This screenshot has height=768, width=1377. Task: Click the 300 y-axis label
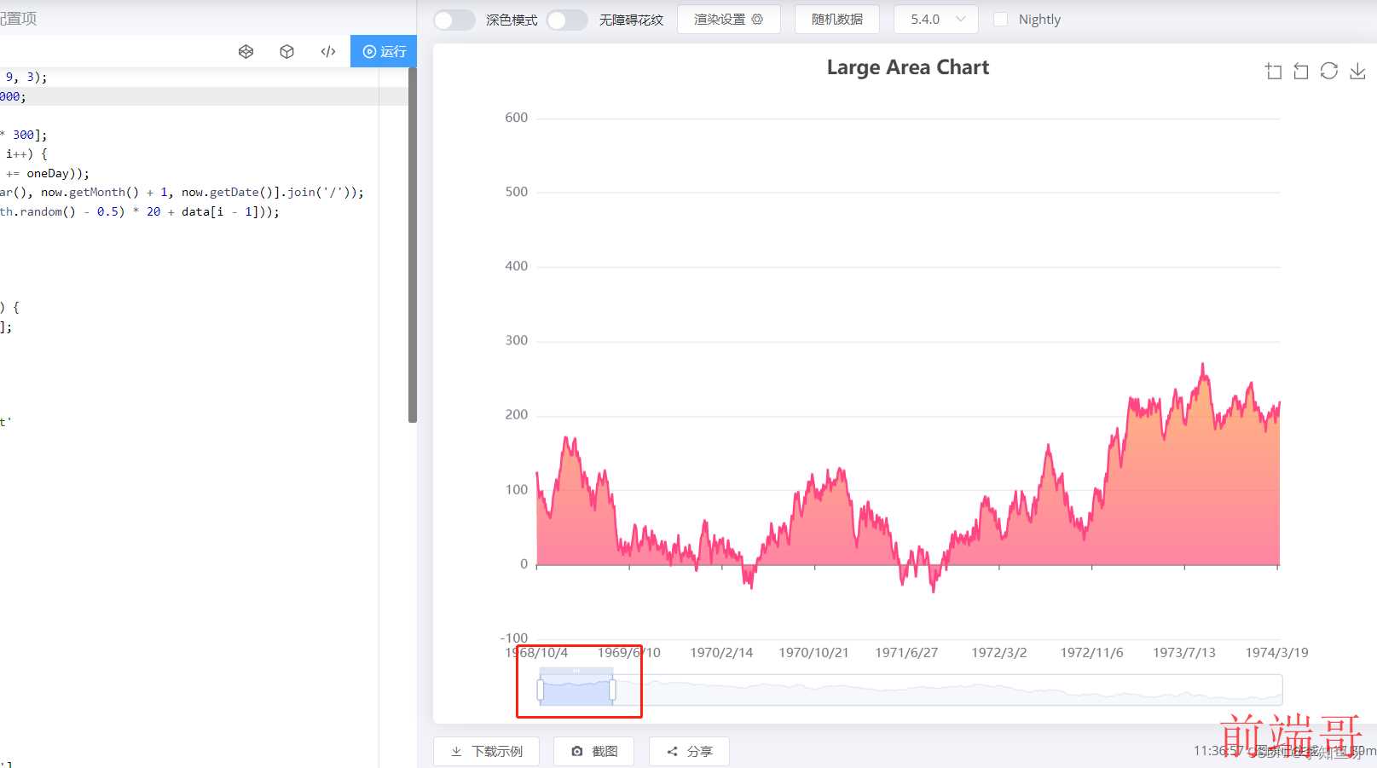click(x=517, y=341)
